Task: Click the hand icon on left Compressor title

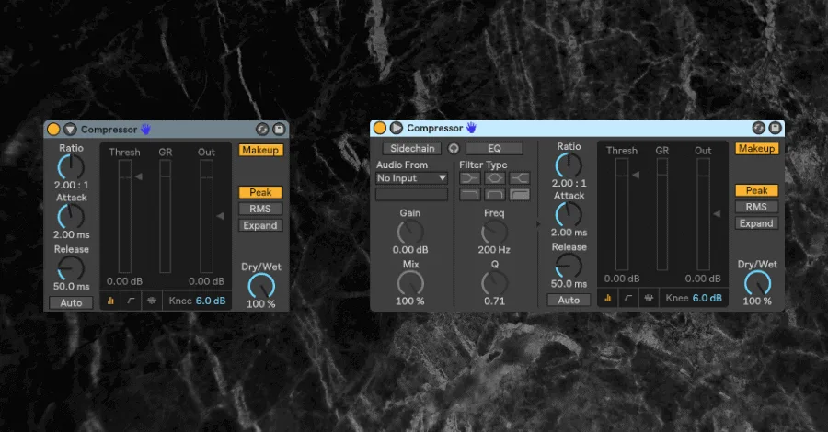Action: coord(145,130)
